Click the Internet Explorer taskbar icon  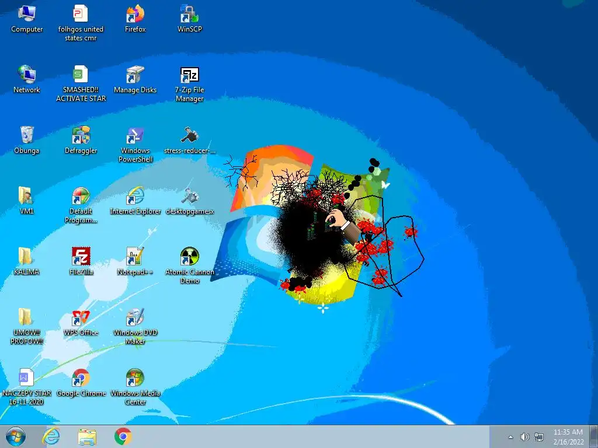tap(51, 436)
